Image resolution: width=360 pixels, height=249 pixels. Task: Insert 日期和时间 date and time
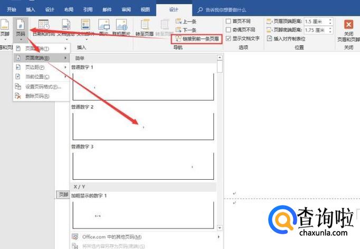click(44, 24)
